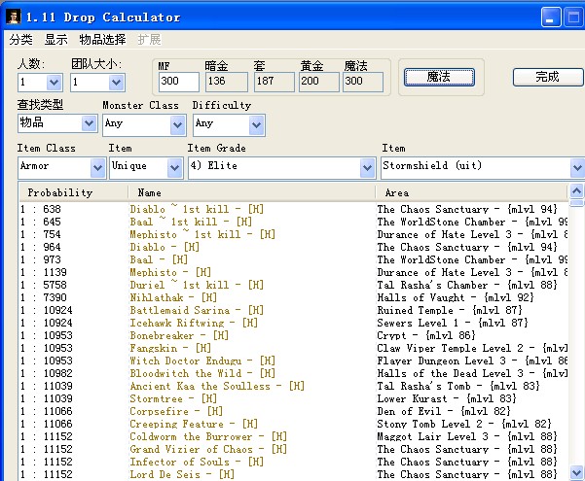Select the Battlemaid Sarina row
The image size is (585, 481).
293,310
